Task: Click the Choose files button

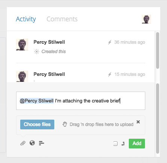Action: pos(37,124)
